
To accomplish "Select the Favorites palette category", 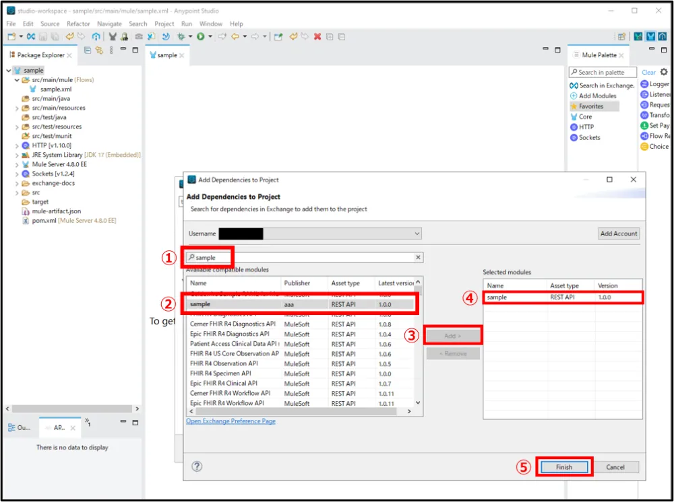I will click(x=594, y=106).
